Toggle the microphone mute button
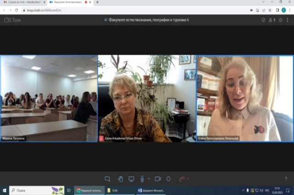The image size is (294, 195). point(142,179)
